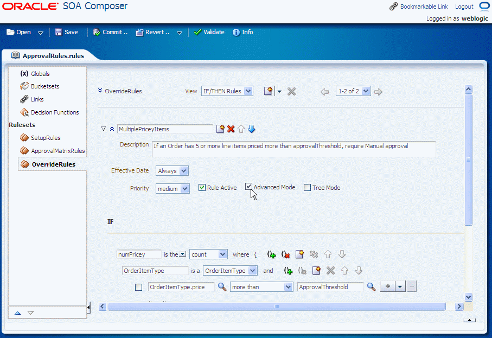The image size is (492, 338).
Task: Move OrderItemType pattern down
Action: point(359,271)
